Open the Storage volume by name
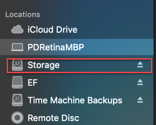Screen dimensions: 156x125 pos(44,65)
